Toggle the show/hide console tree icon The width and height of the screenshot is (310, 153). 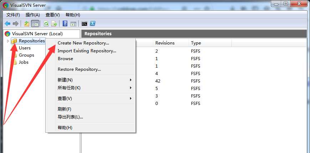pyautogui.click(x=35, y=24)
